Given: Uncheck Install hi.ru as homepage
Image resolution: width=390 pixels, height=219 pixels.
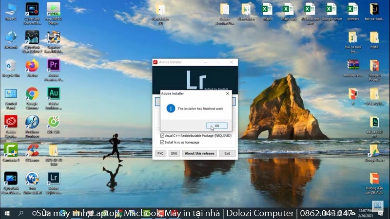Looking at the screenshot, I should pos(162,142).
